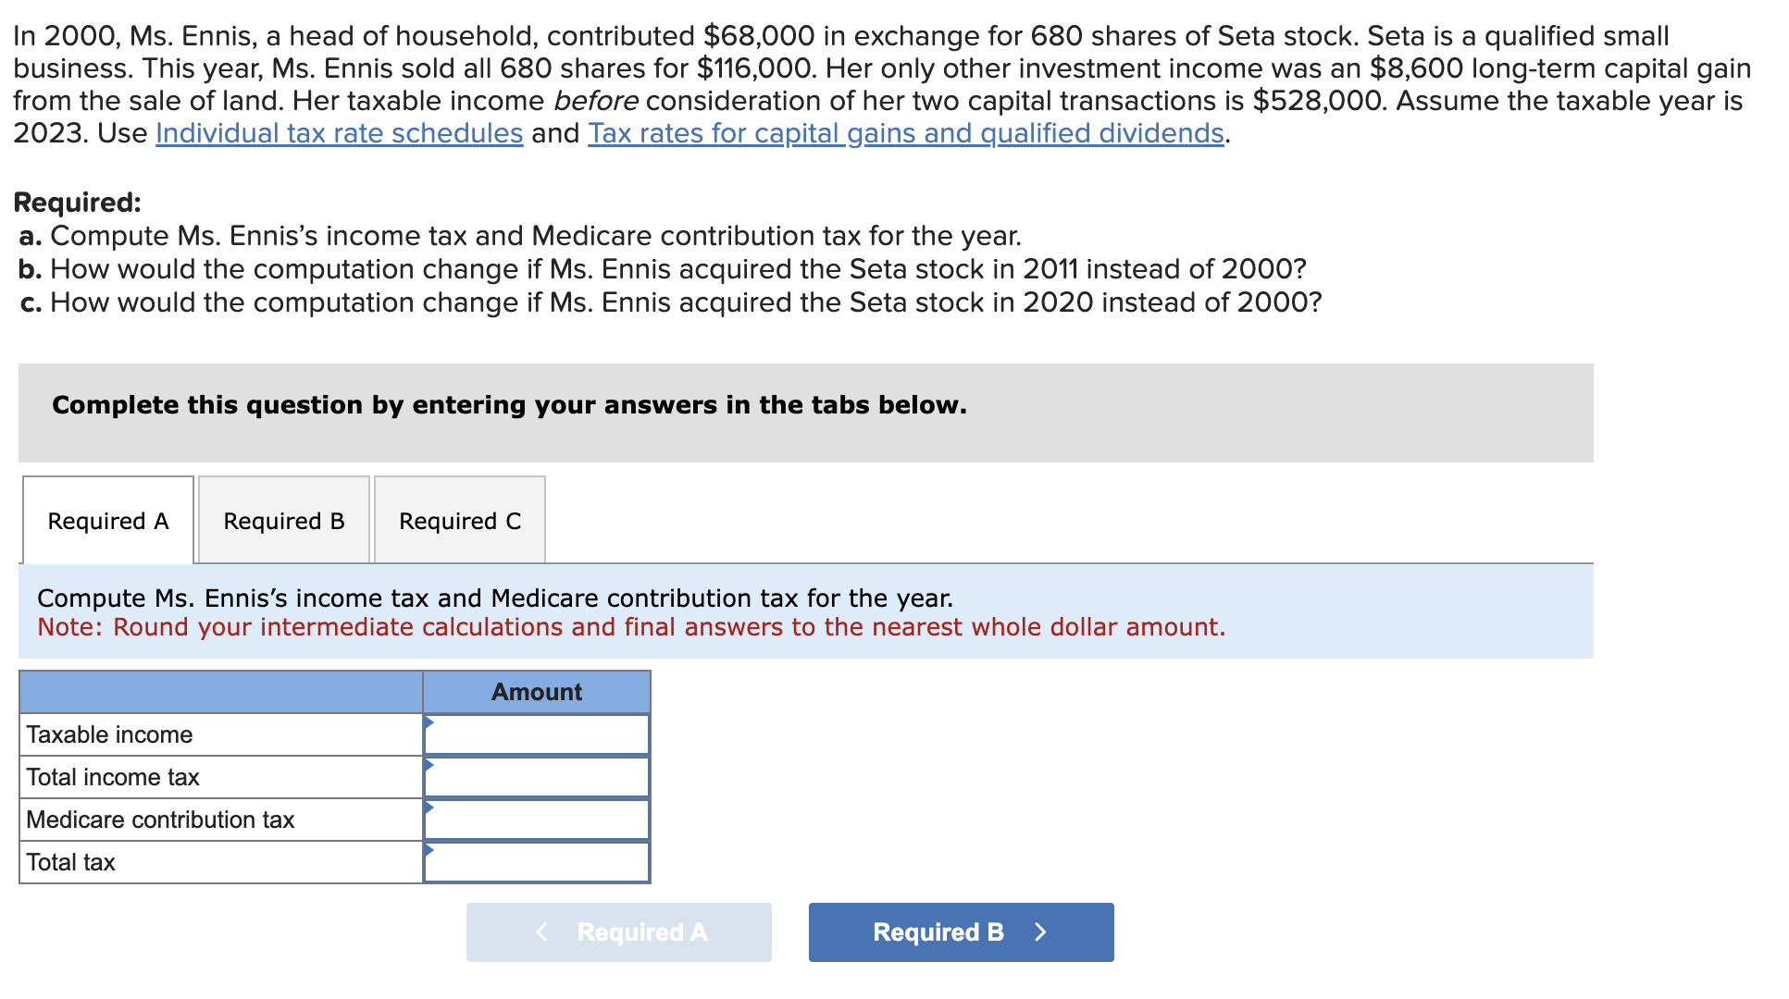The width and height of the screenshot is (1789, 999).
Task: Click the Medicare contribution tax amount field
Action: 537,819
